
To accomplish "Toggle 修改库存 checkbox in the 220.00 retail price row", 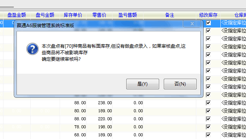I will (208, 119).
